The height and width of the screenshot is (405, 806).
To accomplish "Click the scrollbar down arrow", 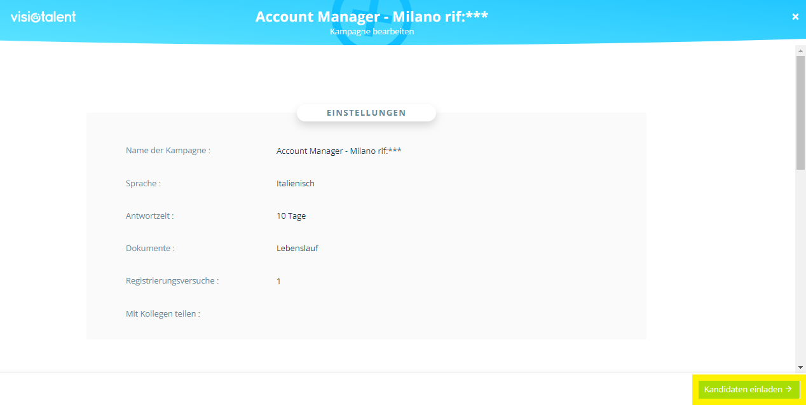I will [800, 367].
